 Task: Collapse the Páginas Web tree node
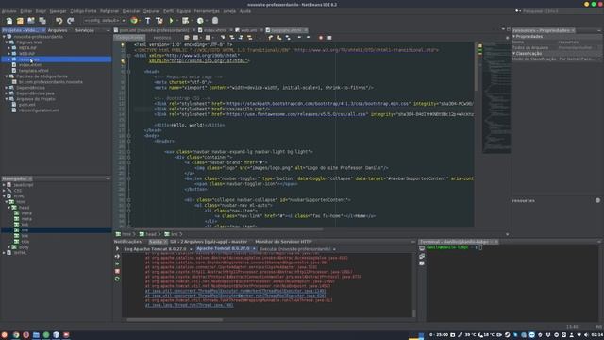7,42
